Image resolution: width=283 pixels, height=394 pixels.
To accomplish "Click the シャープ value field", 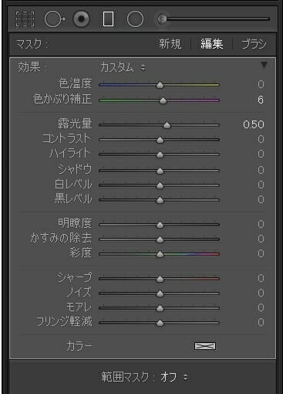I will 261,278.
